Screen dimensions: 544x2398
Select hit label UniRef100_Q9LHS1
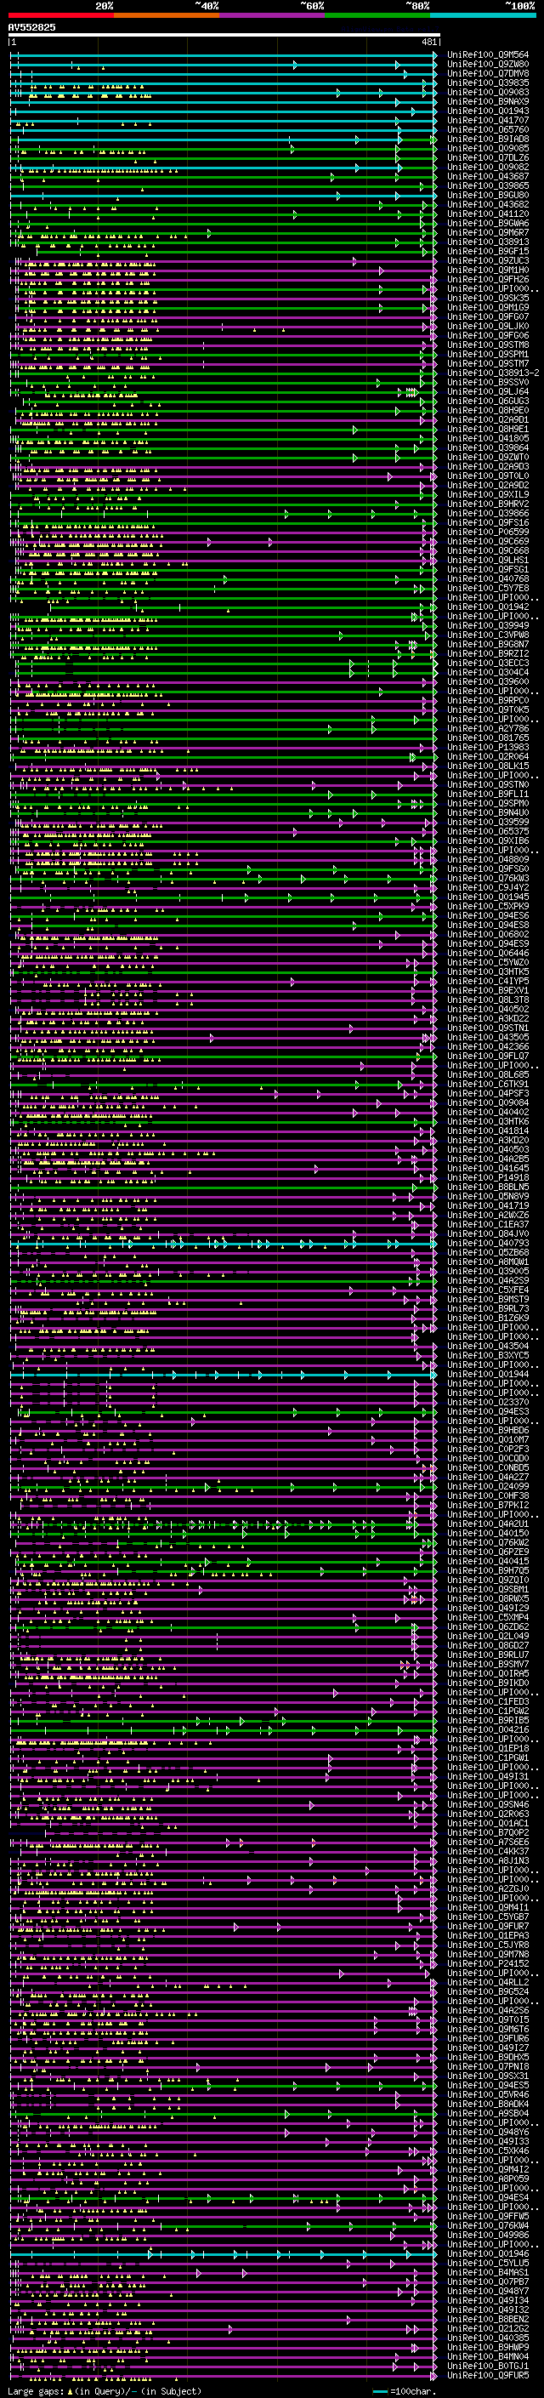(487, 561)
